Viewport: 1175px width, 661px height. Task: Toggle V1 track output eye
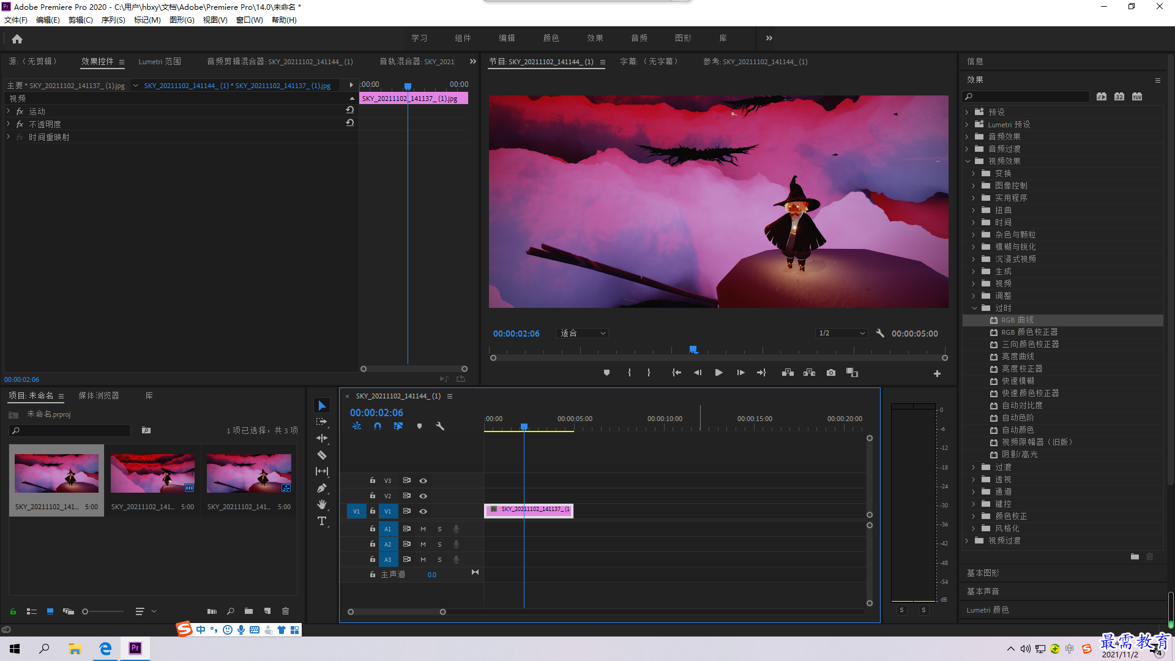point(423,512)
